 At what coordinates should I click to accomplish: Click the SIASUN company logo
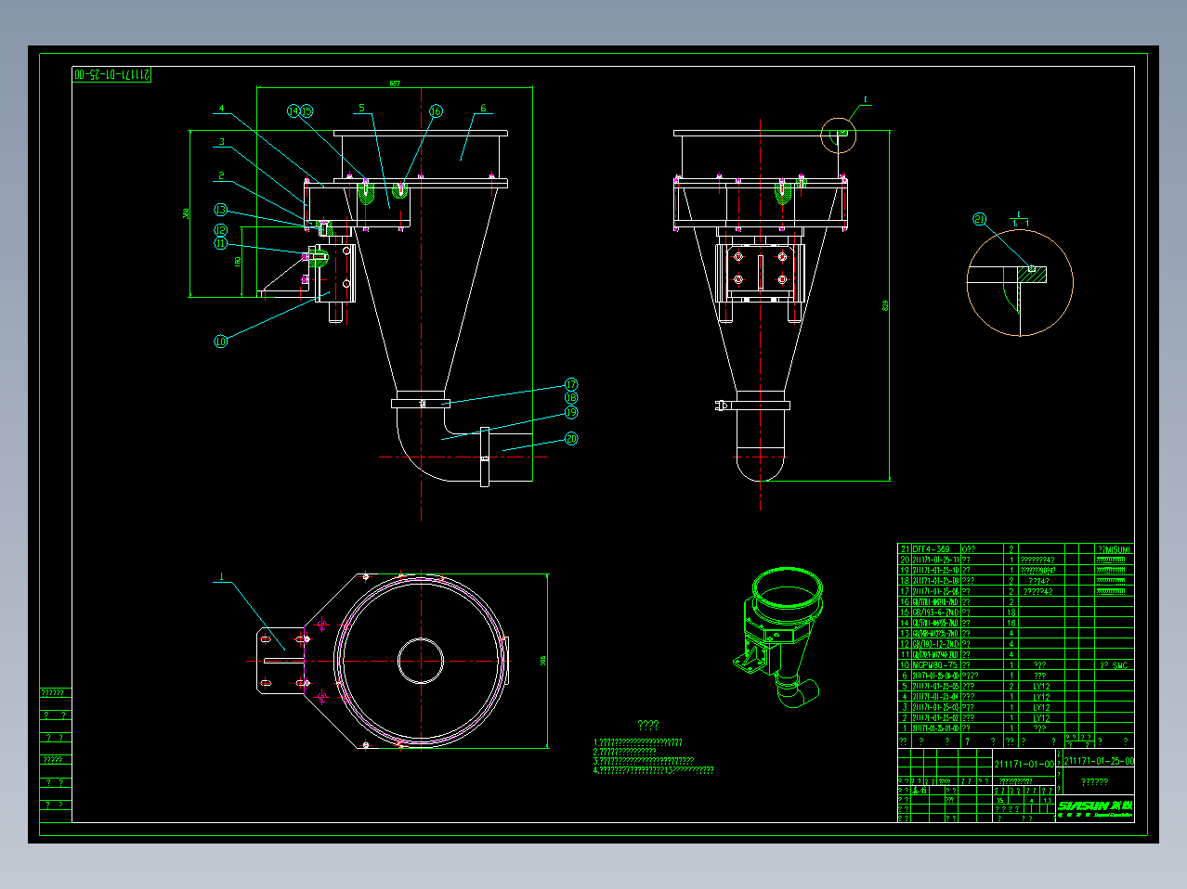click(1095, 807)
